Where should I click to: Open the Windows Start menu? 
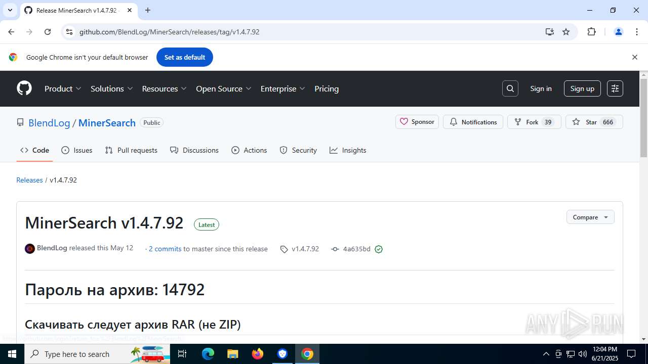tap(12, 354)
